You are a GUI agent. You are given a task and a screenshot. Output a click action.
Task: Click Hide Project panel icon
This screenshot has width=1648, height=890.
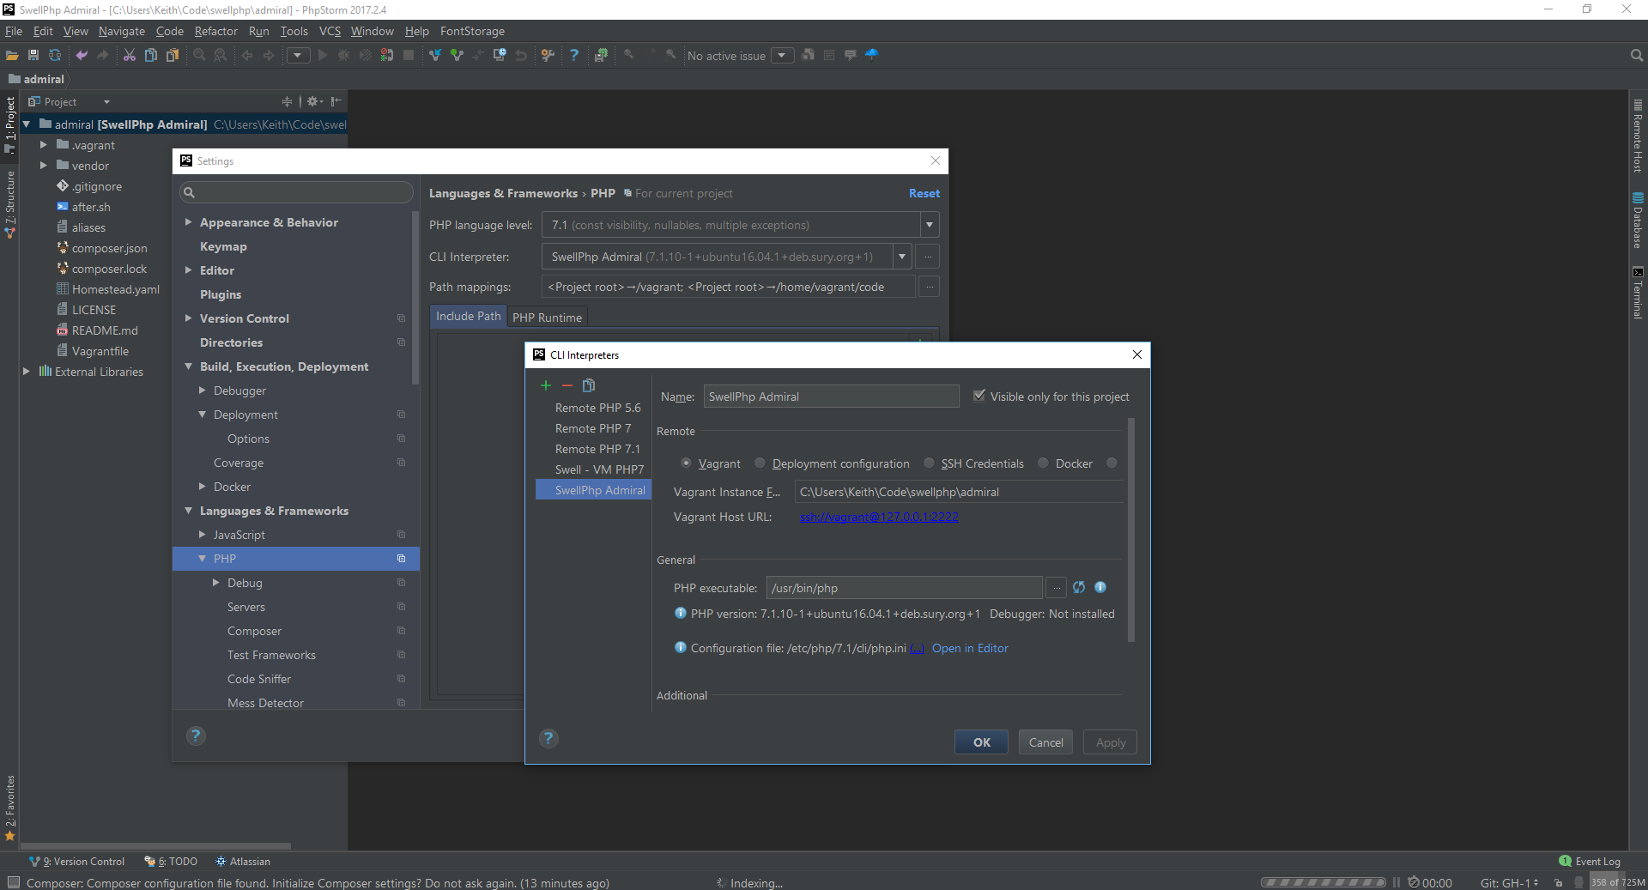pyautogui.click(x=336, y=101)
